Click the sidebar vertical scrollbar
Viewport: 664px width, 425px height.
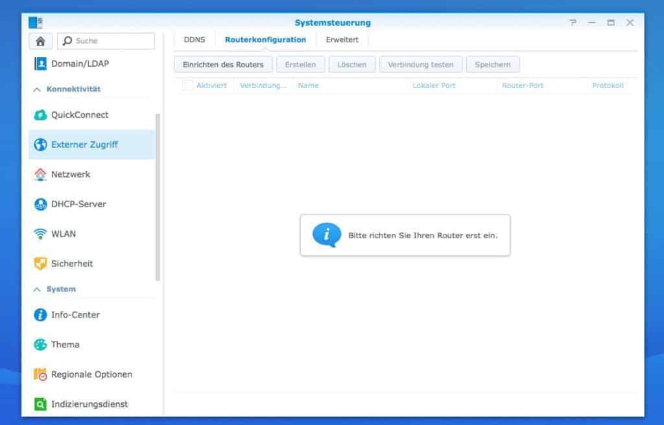click(158, 197)
